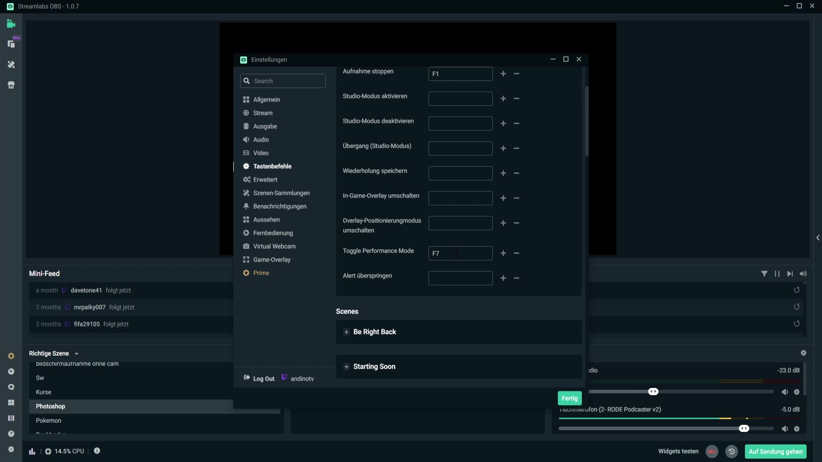Click Auf Sendung gehen button
The width and height of the screenshot is (822, 462).
click(x=775, y=452)
